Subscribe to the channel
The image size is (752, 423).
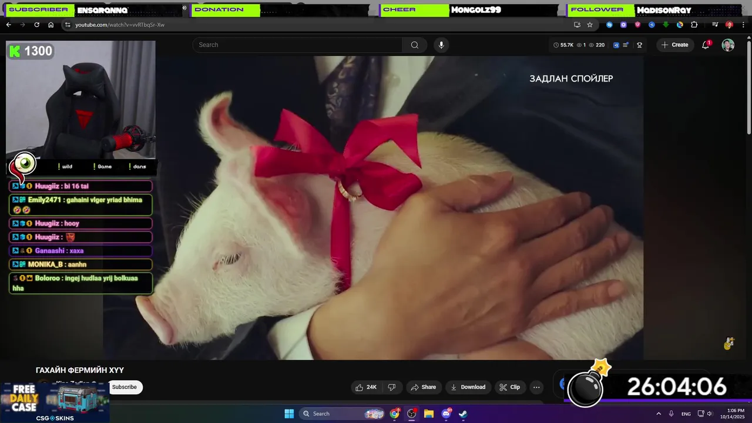[x=125, y=387]
